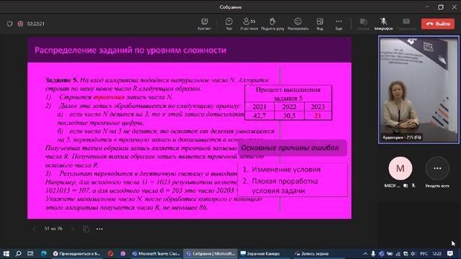Raise your hand in the meeting
Image resolution: width=461 pixels, height=259 pixels.
(272, 24)
